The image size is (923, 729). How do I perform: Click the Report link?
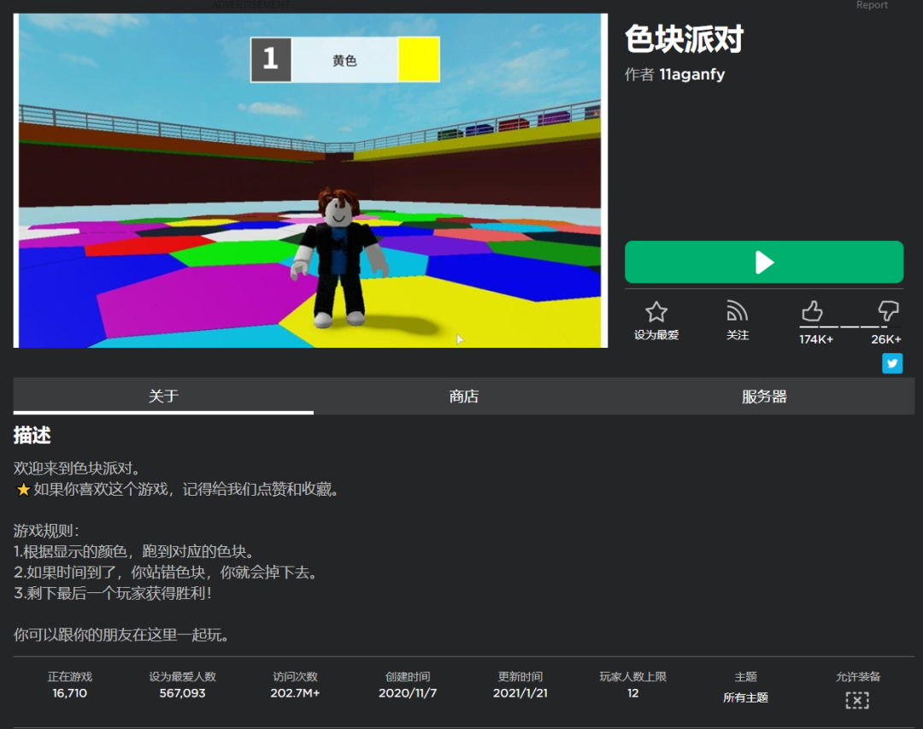click(x=872, y=5)
